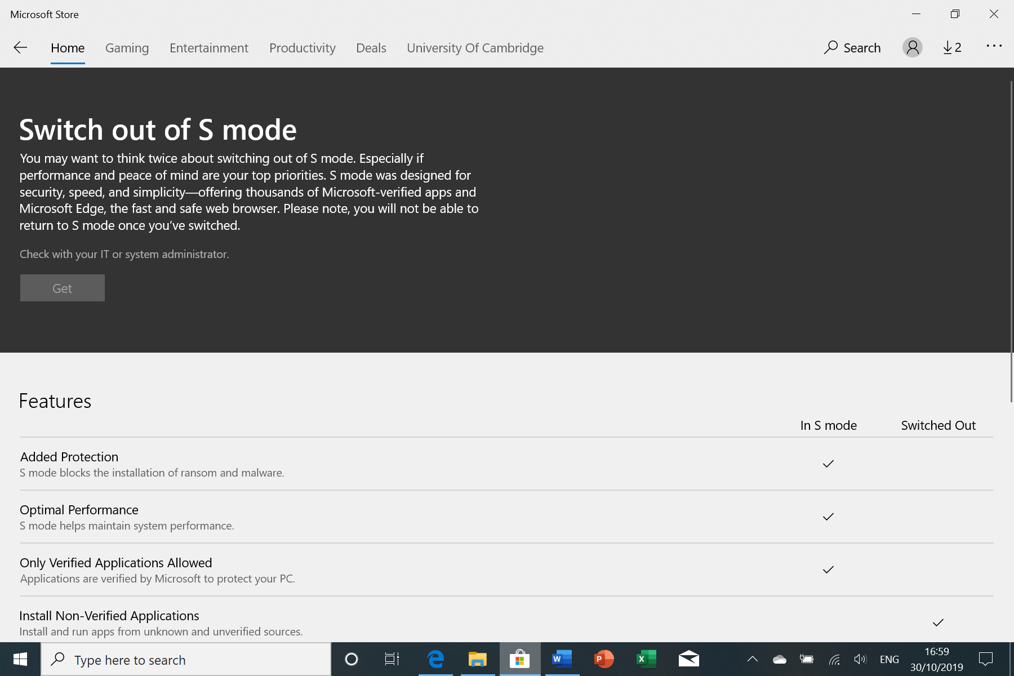This screenshot has height=676, width=1014.
Task: Open the clock showing 16:59
Action: pos(937,659)
